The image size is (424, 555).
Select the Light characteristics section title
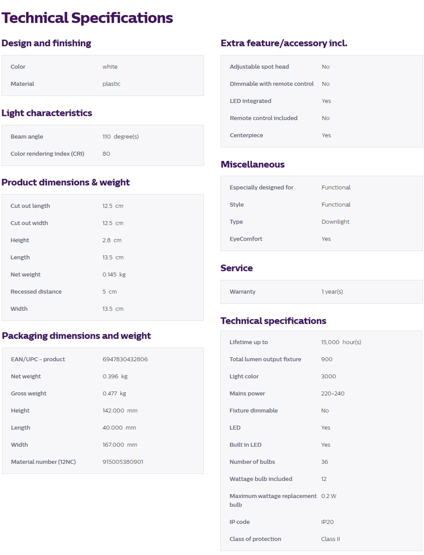pos(47,113)
